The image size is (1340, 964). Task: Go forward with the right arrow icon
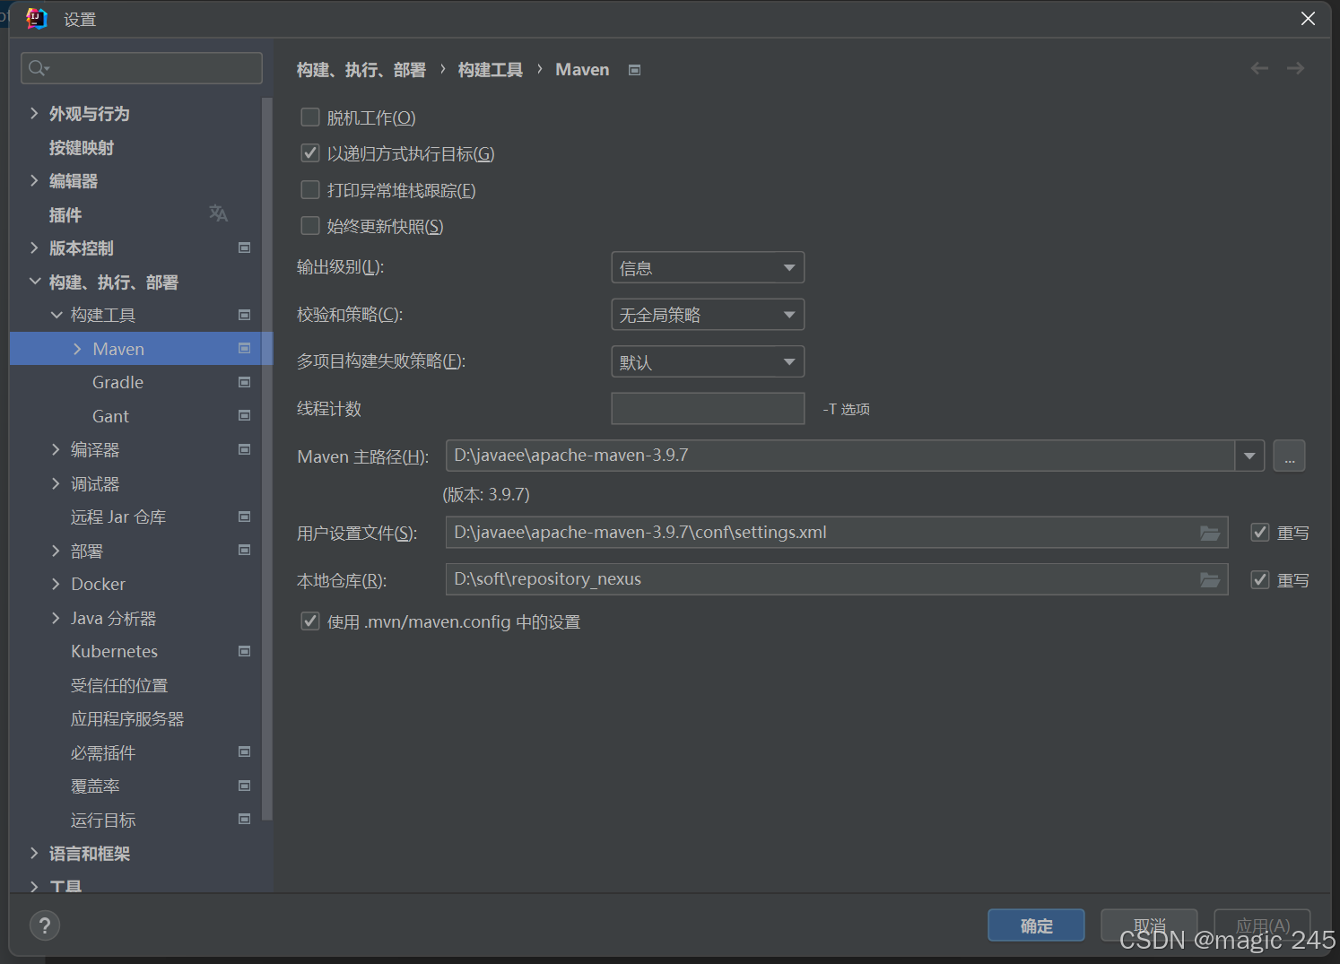[x=1295, y=68]
